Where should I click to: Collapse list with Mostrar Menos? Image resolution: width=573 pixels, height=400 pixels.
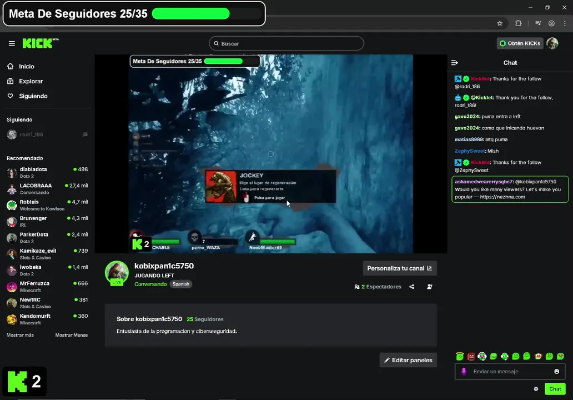pos(71,335)
